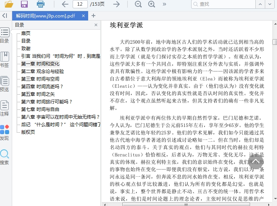The height and width of the screenshot is (206, 277).
Task: Click the vertical scrollbar up arrow
Action: coord(275,24)
